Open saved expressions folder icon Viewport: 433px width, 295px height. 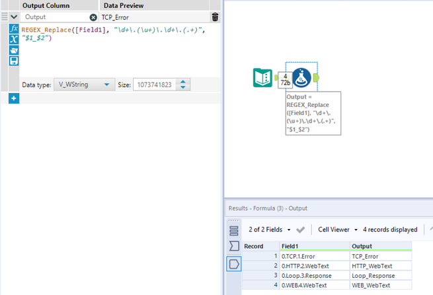(14, 50)
